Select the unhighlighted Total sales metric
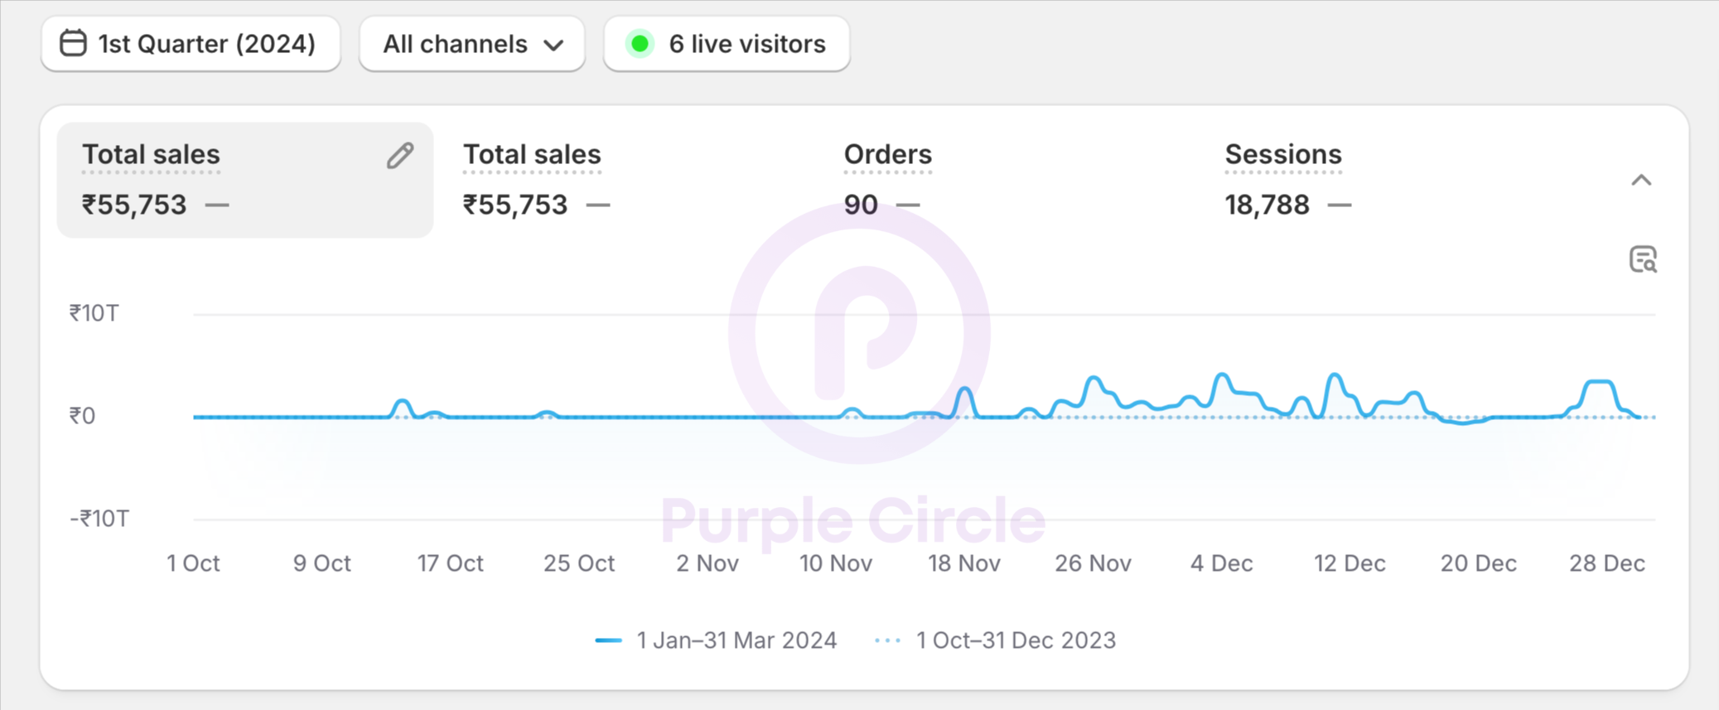 click(x=532, y=155)
